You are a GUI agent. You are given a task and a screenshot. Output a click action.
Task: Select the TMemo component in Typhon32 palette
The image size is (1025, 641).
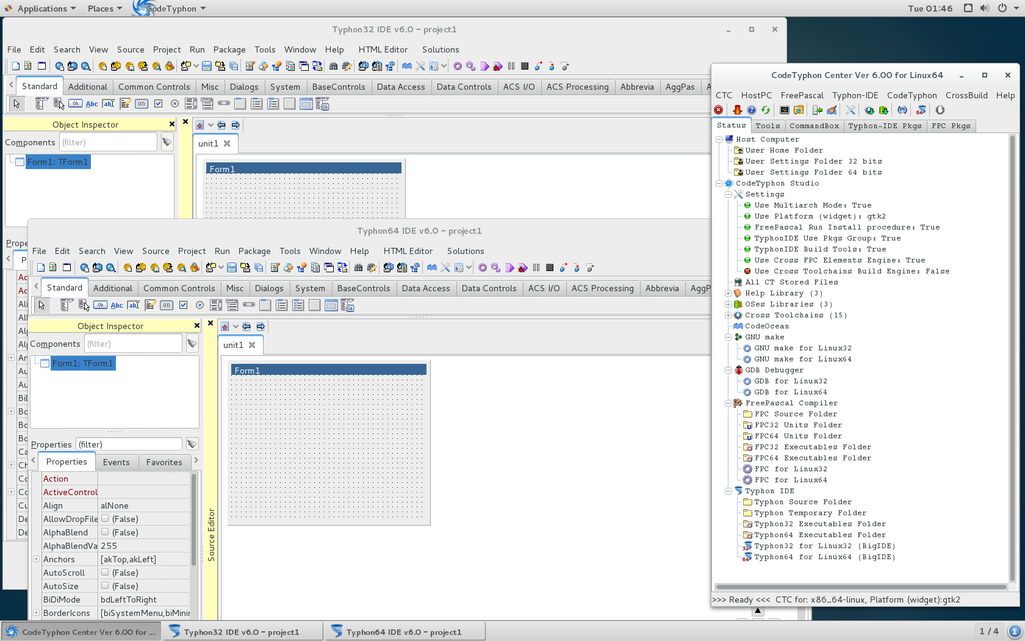[x=125, y=104]
